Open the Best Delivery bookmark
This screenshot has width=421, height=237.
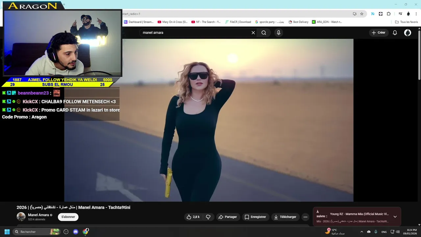pos(298,22)
